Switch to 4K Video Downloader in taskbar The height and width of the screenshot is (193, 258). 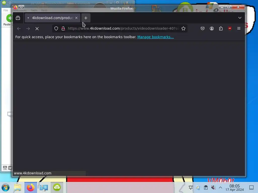(57, 187)
